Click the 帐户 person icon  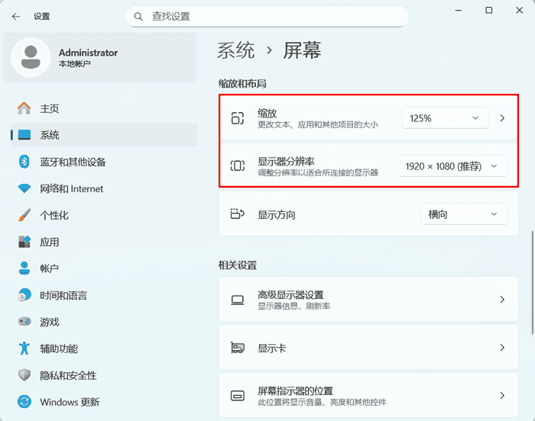pos(24,268)
